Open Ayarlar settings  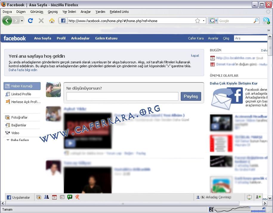coord(213,38)
